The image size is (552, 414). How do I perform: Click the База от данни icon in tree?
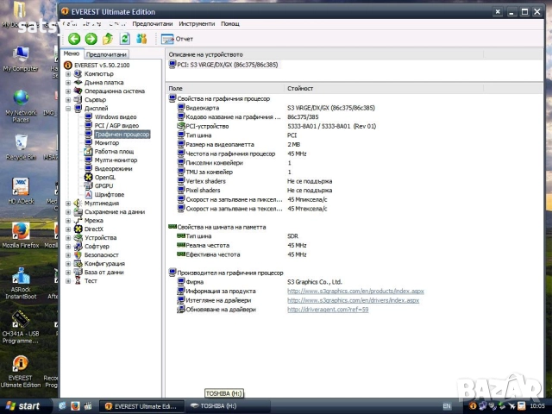coord(78,273)
